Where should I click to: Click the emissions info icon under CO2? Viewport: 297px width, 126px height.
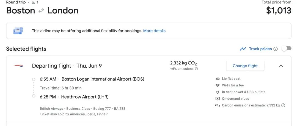pyautogui.click(x=196, y=69)
